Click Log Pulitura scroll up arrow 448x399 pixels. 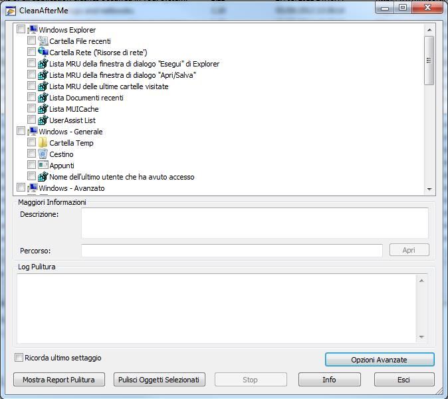click(x=421, y=281)
